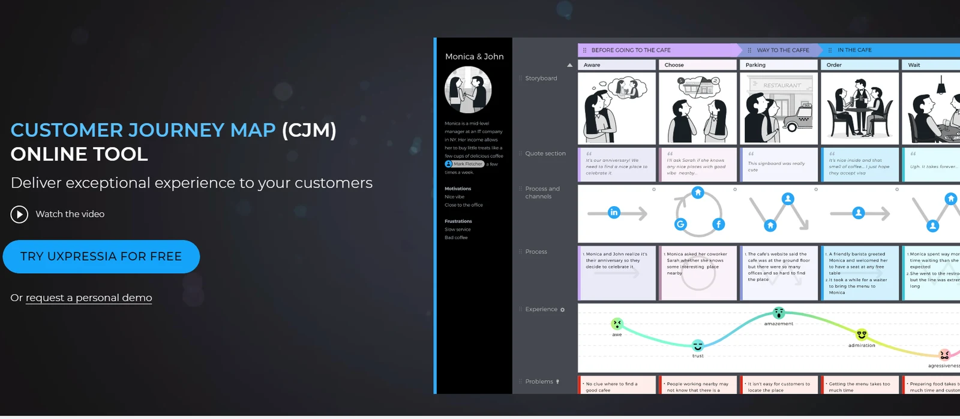Click the drag handle beside the Experience row
This screenshot has width=960, height=419.
coord(520,309)
